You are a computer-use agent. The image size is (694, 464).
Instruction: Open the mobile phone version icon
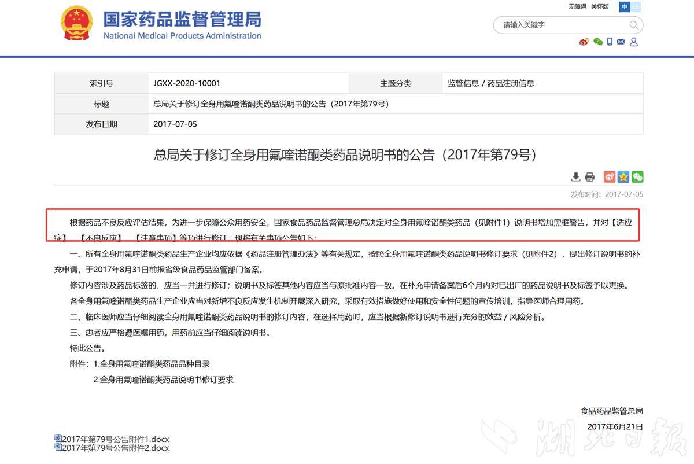pos(610,42)
